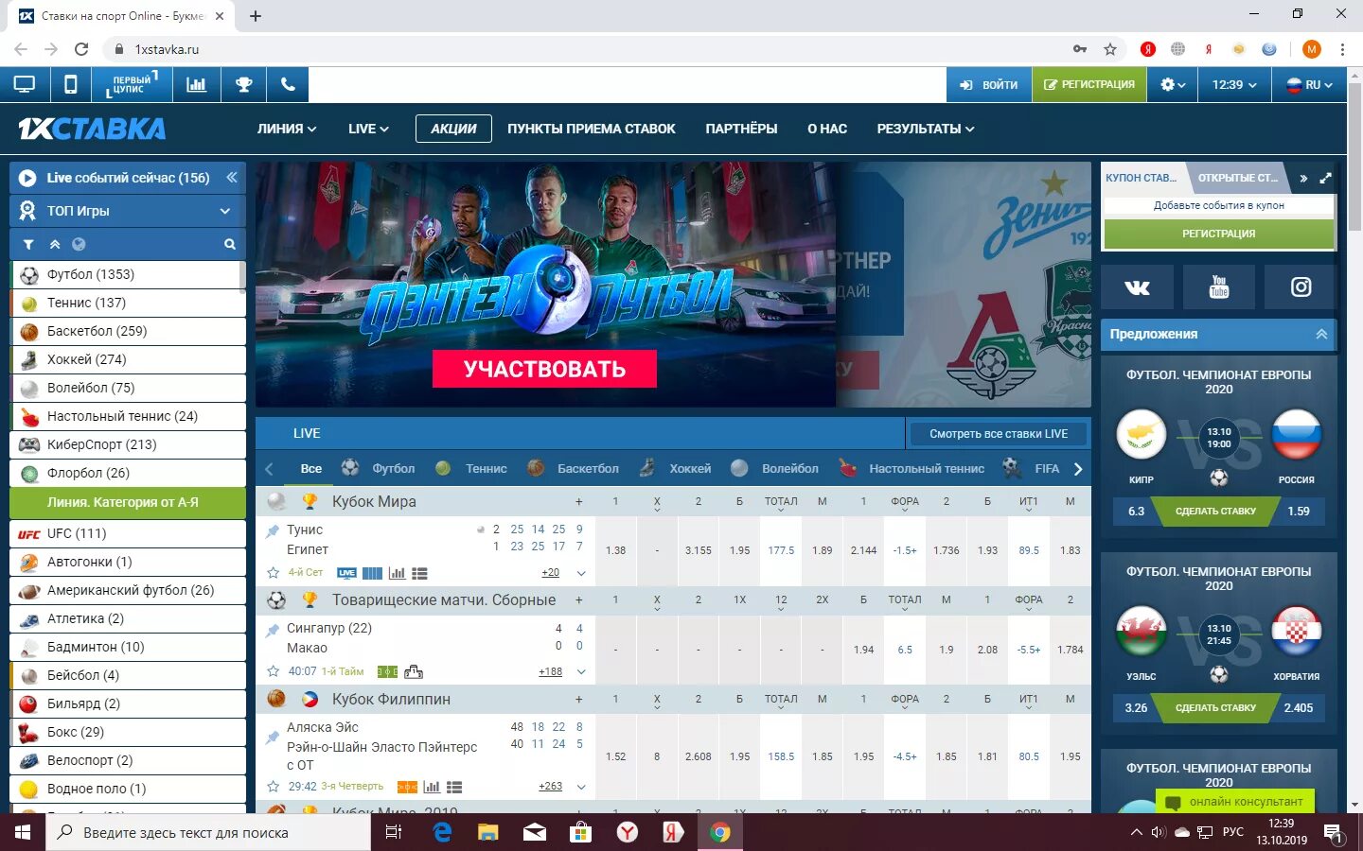
Task: Click the sports filter funnel icon
Action: [28, 244]
